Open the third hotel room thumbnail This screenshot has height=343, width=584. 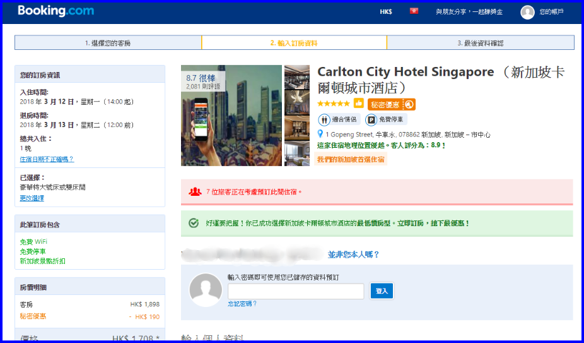[x=297, y=128]
